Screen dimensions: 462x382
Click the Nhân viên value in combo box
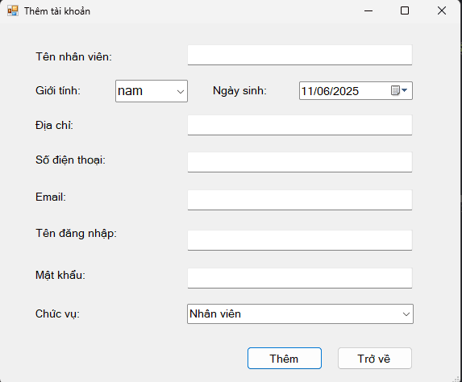pyautogui.click(x=215, y=314)
